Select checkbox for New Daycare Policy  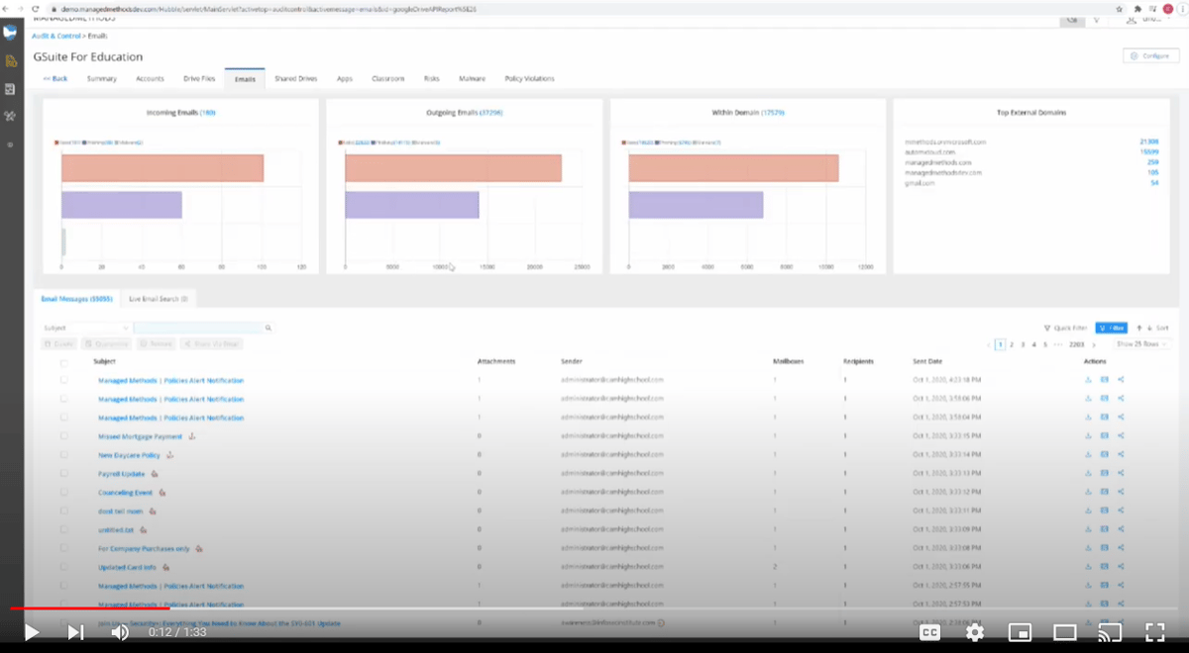pyautogui.click(x=64, y=455)
